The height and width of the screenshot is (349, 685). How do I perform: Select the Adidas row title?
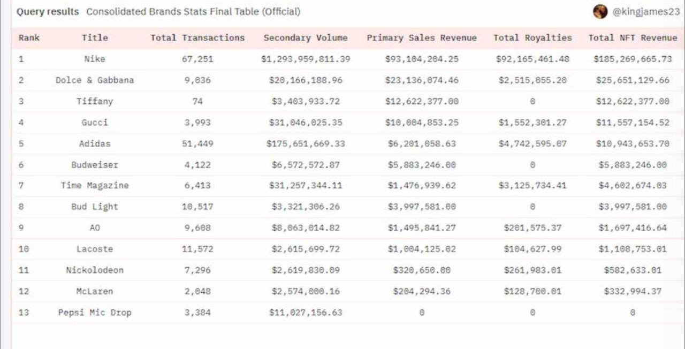(95, 143)
